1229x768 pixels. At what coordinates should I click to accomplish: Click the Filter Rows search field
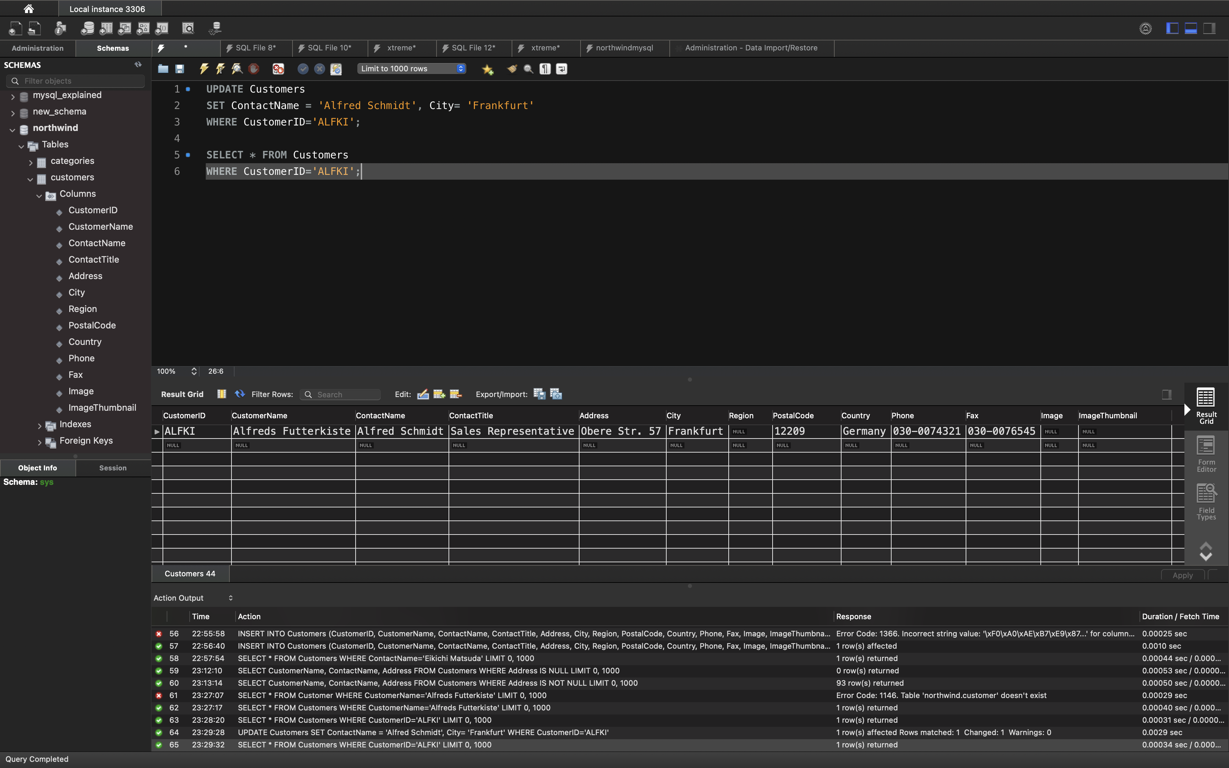pyautogui.click(x=345, y=395)
